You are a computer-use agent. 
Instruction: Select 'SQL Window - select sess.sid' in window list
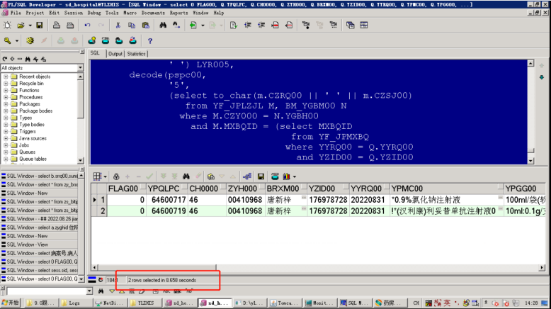[40, 270]
